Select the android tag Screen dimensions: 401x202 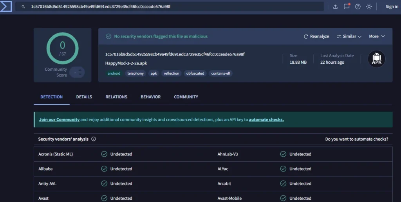pyautogui.click(x=114, y=73)
